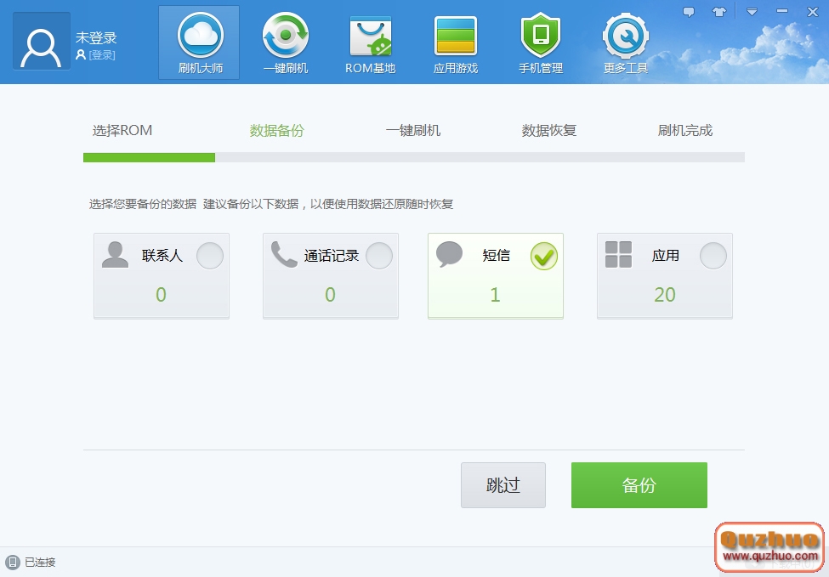Click the green progress bar segment
Image resolution: width=829 pixels, height=577 pixels.
coord(149,157)
